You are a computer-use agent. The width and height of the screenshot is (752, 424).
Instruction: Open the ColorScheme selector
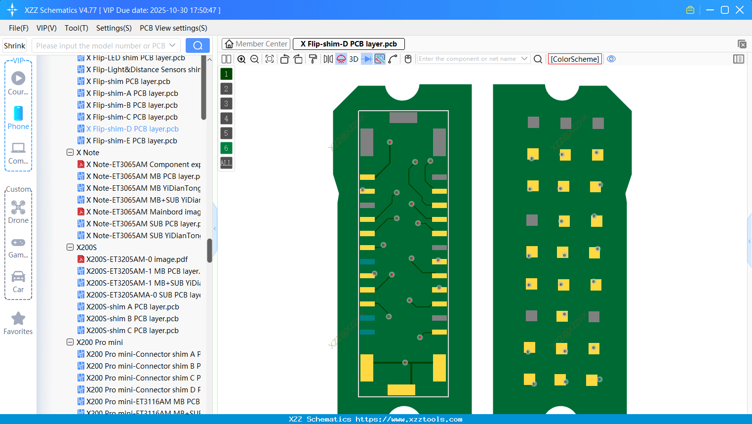pyautogui.click(x=575, y=59)
